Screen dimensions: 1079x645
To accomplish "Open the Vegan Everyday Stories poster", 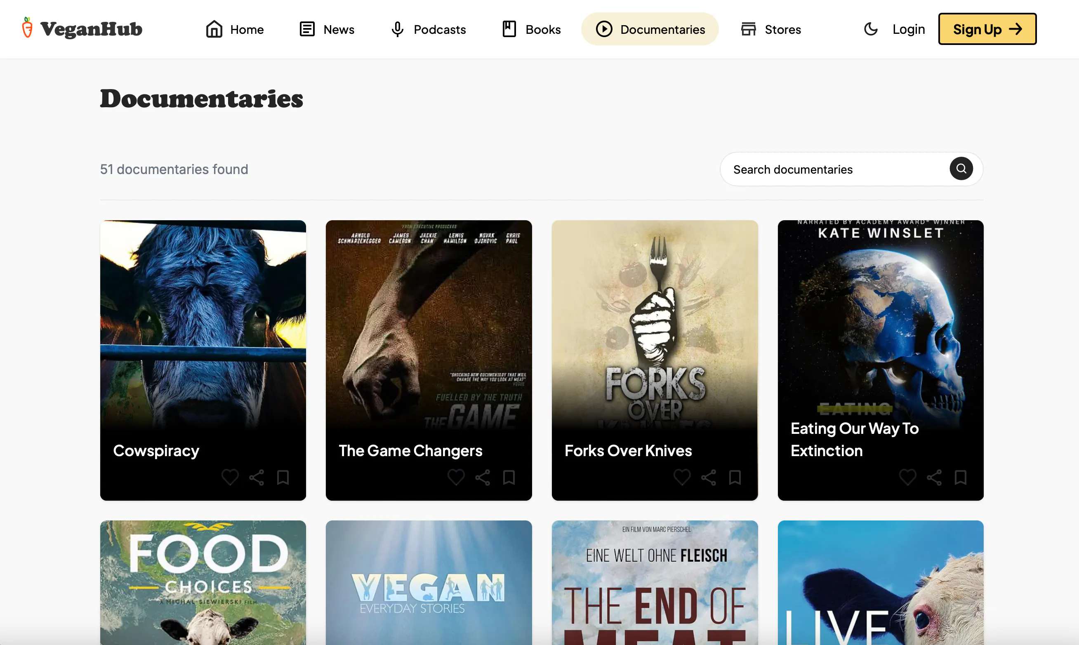I will (x=429, y=583).
